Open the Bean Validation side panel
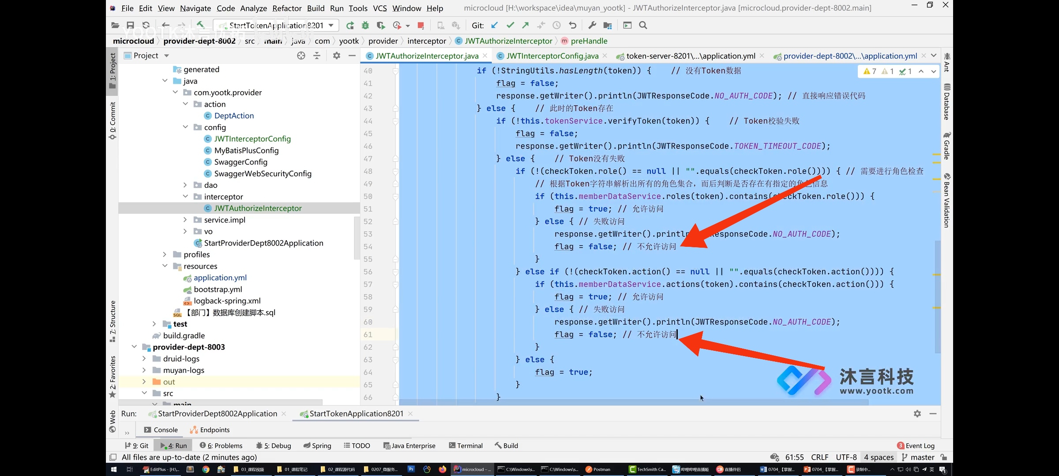This screenshot has width=1059, height=476. point(946,201)
